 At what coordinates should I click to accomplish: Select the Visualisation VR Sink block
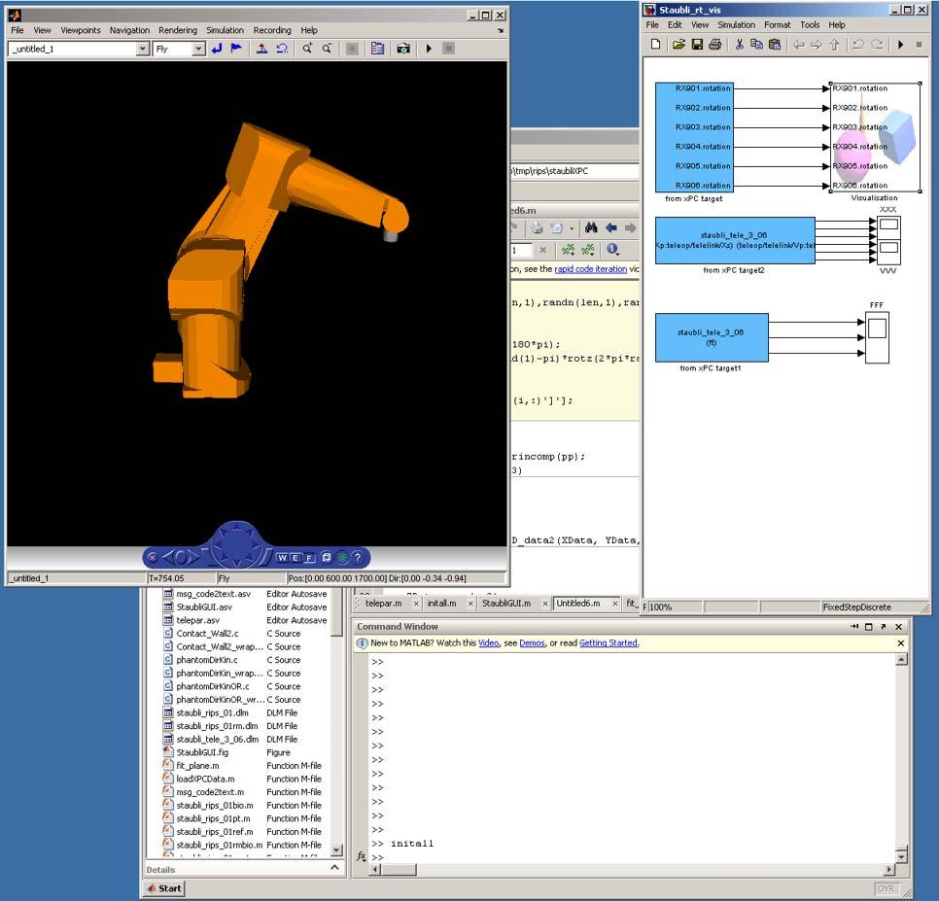(875, 137)
